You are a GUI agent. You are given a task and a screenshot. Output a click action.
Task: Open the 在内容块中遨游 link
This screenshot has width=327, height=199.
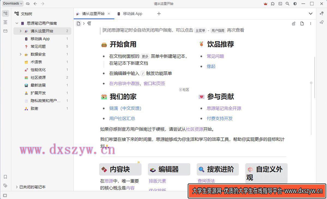[124, 83]
